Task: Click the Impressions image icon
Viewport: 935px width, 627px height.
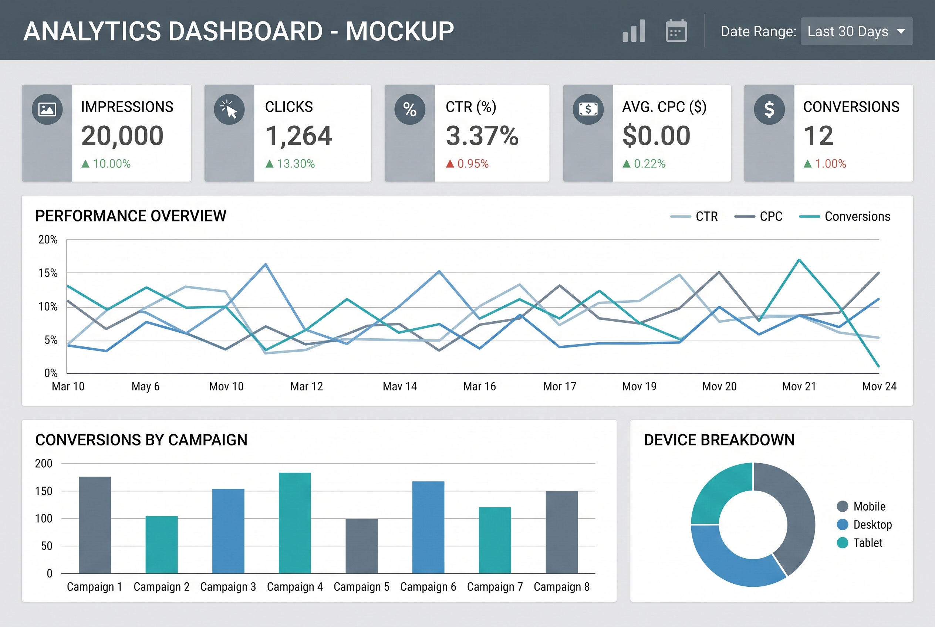Action: pyautogui.click(x=47, y=109)
